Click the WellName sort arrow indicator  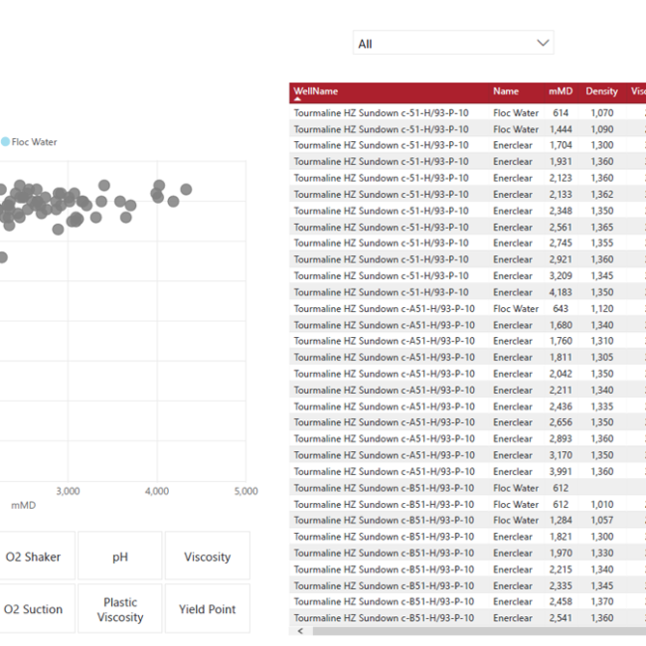(297, 98)
